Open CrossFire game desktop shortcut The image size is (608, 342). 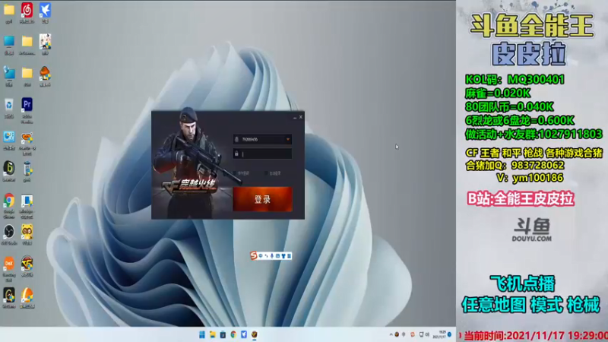click(x=27, y=264)
